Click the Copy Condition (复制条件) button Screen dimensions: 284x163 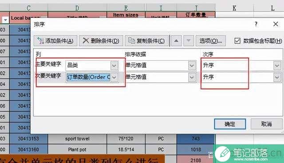146,41
